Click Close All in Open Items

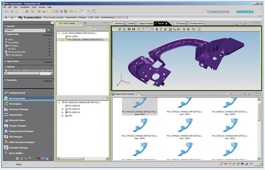coord(48,62)
